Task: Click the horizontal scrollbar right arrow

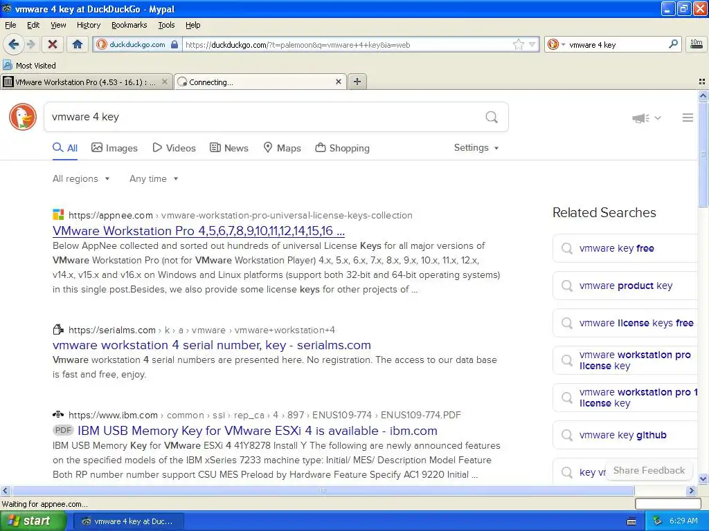Action: click(692, 490)
